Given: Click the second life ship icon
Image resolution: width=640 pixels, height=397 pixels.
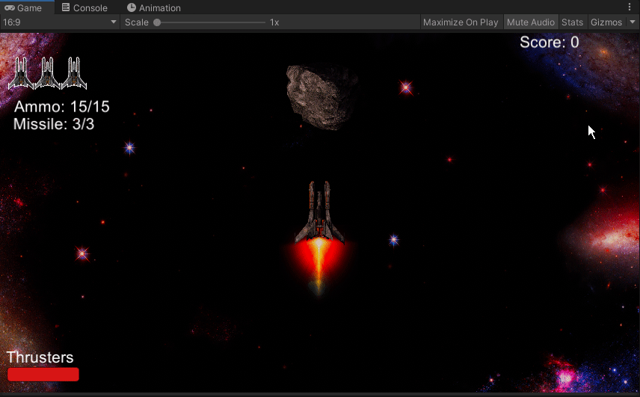Looking at the screenshot, I should (47, 73).
